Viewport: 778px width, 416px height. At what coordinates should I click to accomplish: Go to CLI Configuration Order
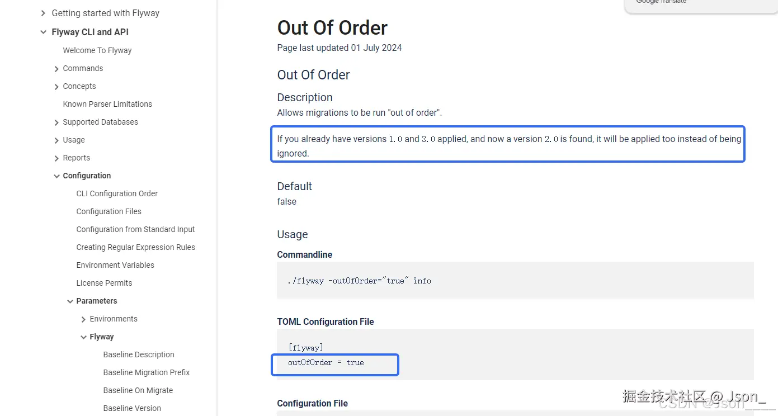(117, 193)
